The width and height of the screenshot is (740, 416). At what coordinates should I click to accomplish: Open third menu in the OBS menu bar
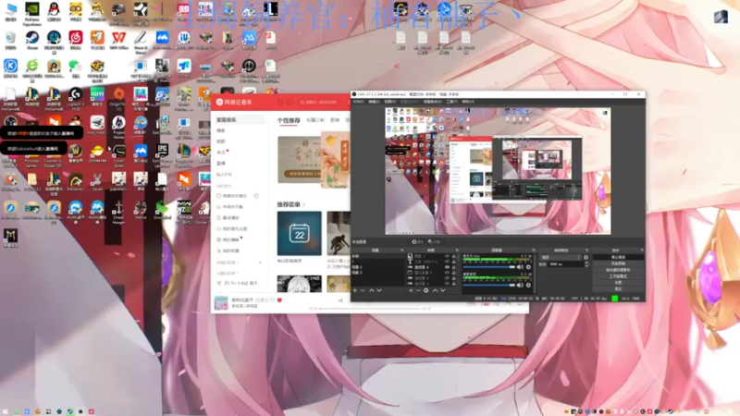[389, 102]
